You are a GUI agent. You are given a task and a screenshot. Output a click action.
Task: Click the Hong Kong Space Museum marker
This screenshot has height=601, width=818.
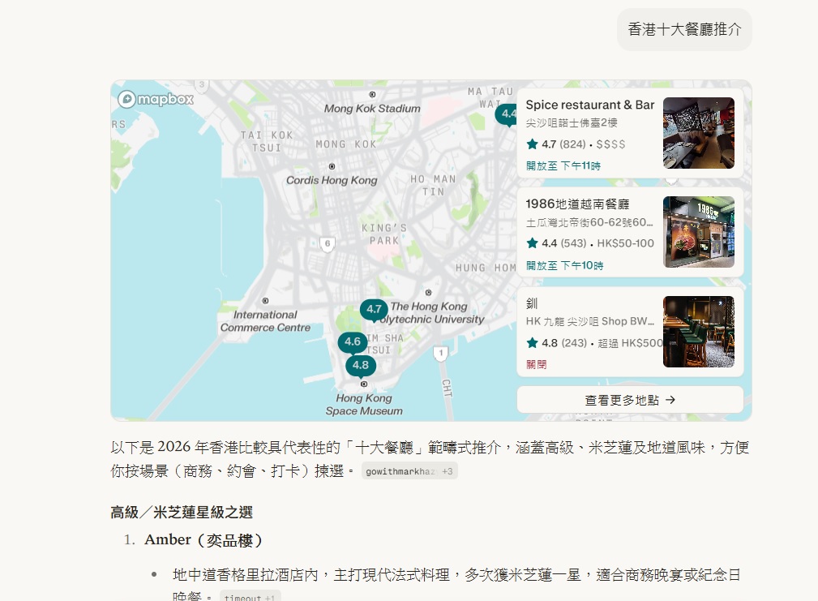(364, 384)
